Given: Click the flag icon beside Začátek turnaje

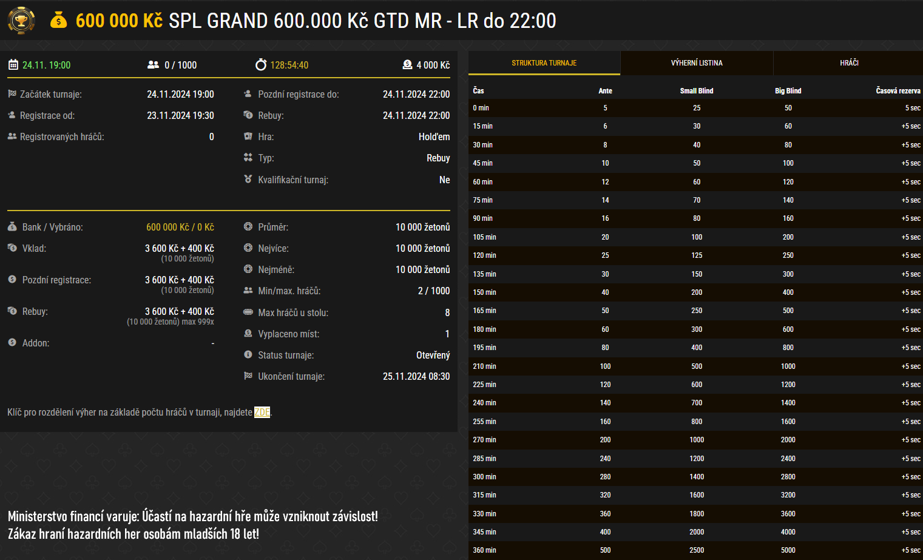Looking at the screenshot, I should point(12,94).
